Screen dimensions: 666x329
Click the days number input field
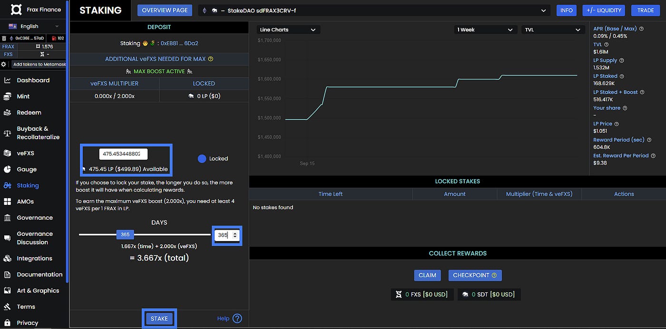227,235
